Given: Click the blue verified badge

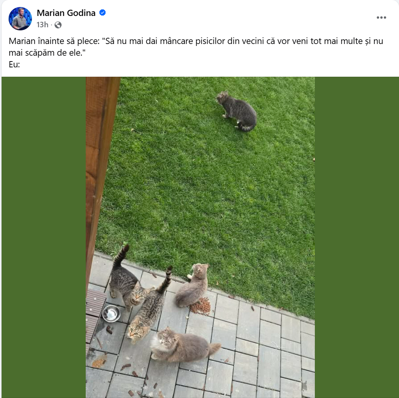Looking at the screenshot, I should click(x=102, y=12).
